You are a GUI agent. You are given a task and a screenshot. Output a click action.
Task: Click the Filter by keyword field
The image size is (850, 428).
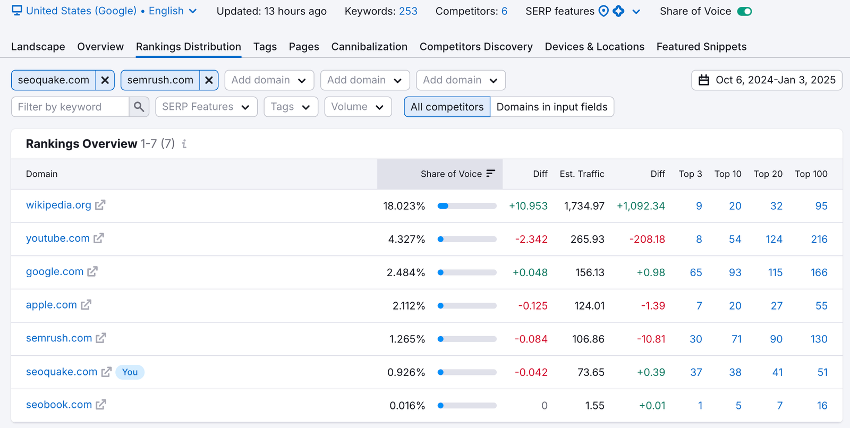click(70, 107)
